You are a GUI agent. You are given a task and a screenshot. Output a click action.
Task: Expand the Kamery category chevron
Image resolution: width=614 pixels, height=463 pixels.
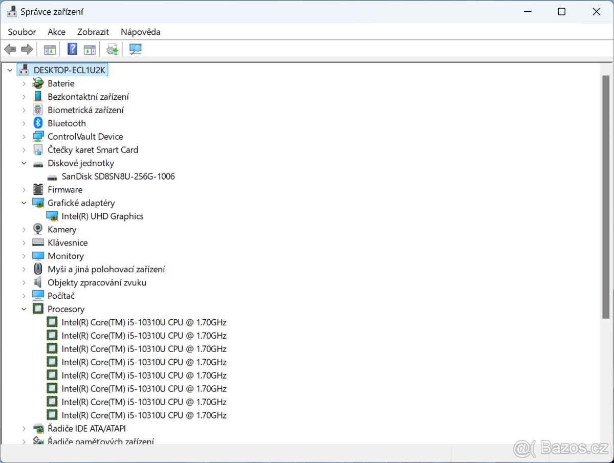click(24, 229)
